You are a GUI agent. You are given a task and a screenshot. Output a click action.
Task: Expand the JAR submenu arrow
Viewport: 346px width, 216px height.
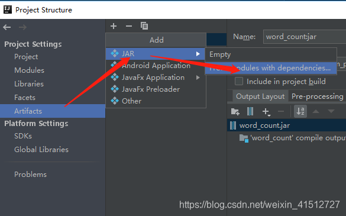point(198,54)
